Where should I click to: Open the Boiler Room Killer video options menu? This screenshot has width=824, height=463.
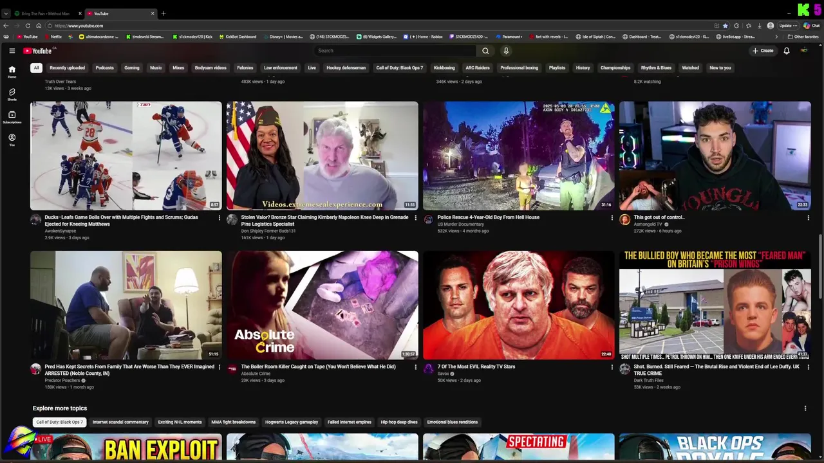[415, 367]
